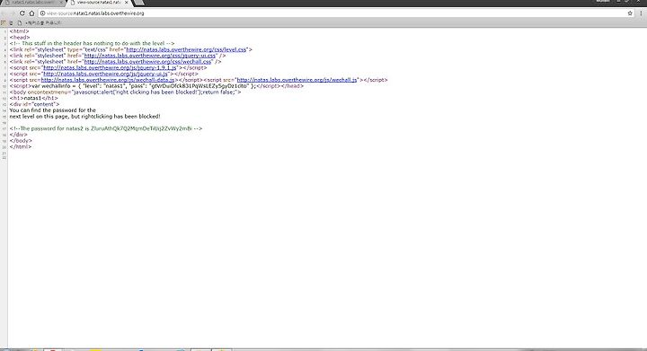Screen dimensions: 647x351
Task: Click 'rightclicking has been blocked!' line
Action: point(84,117)
